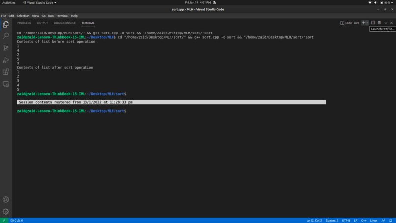The width and height of the screenshot is (396, 223).
Task: Open the Run menu
Action: pyautogui.click(x=51, y=16)
